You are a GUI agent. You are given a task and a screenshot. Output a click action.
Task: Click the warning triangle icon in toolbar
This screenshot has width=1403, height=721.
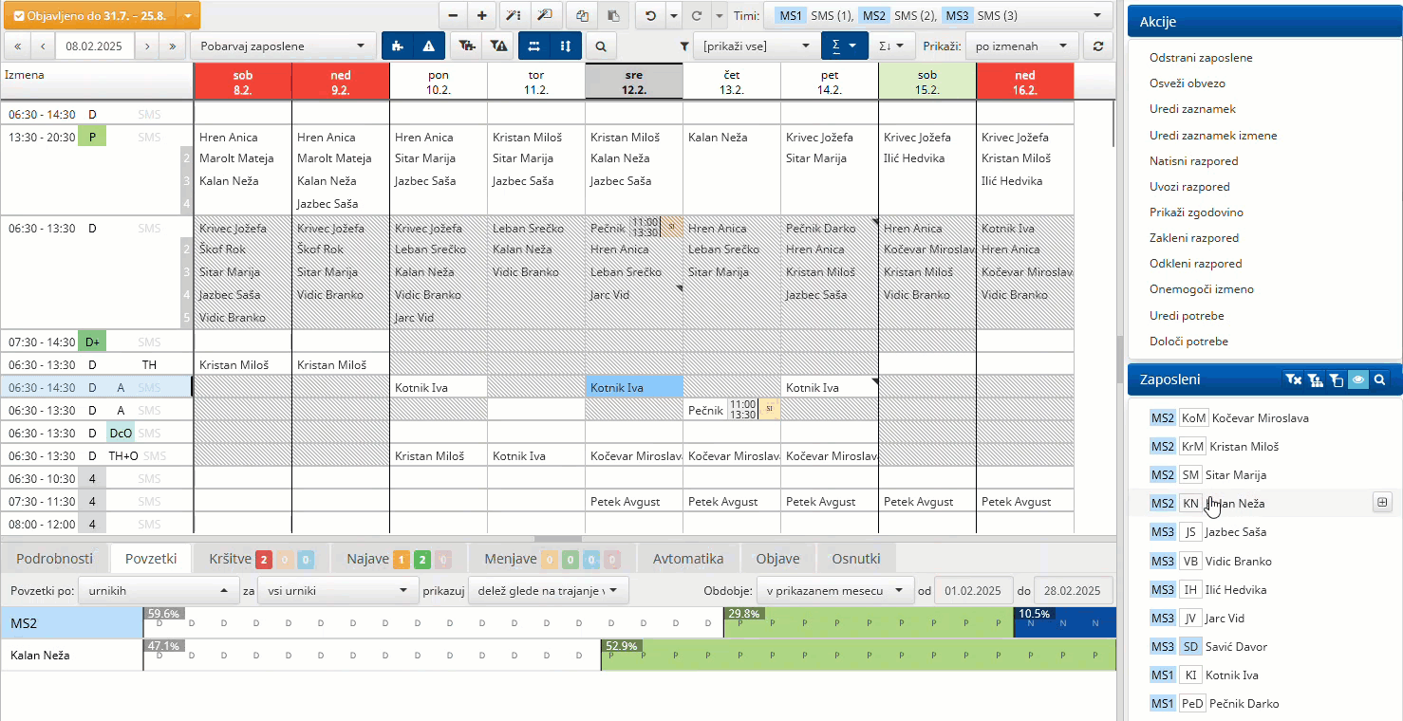428,46
